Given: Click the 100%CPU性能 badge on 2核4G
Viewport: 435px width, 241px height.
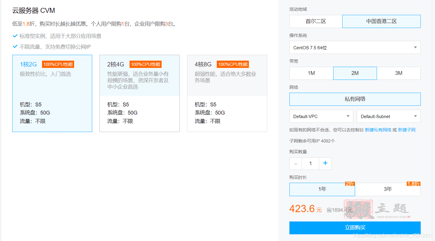Looking at the screenshot, I should (146, 64).
